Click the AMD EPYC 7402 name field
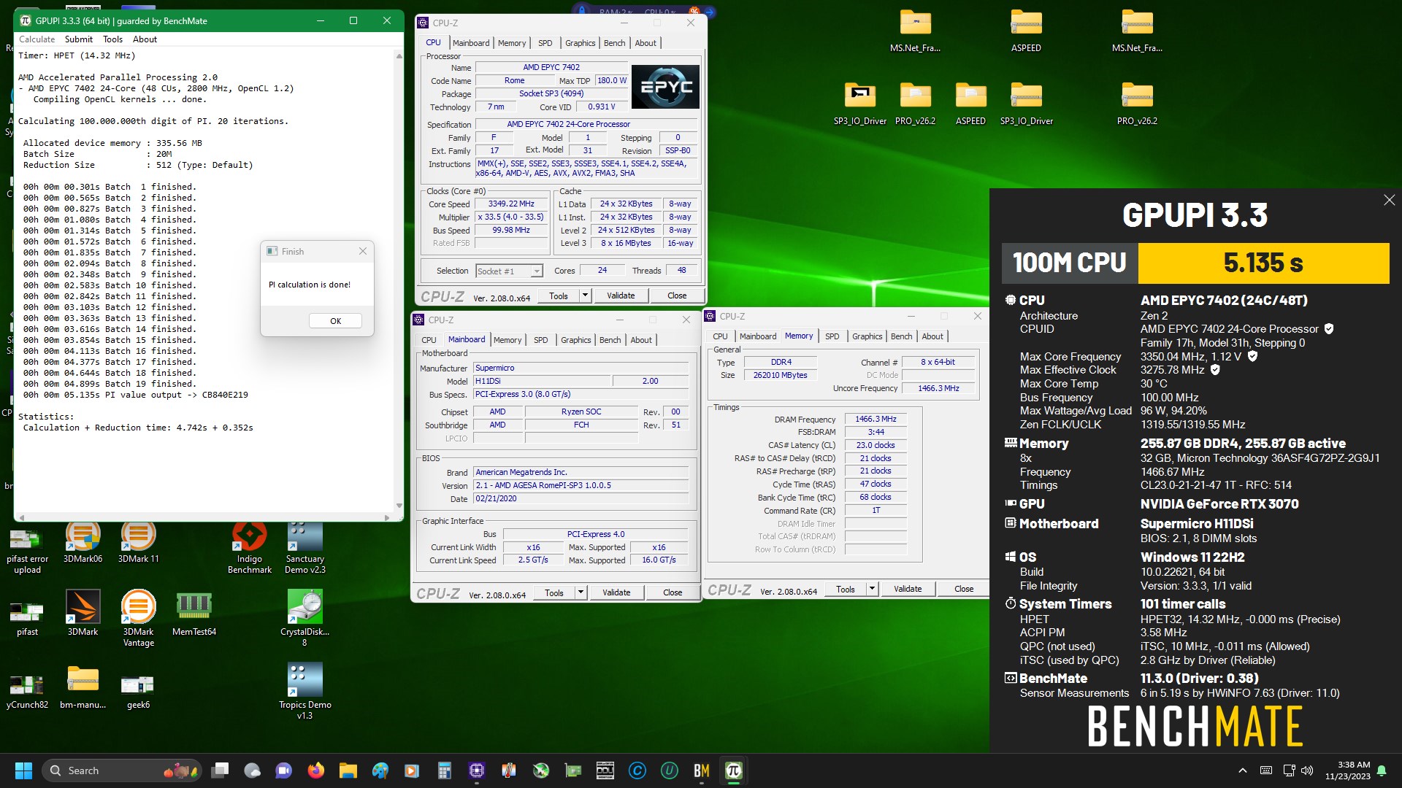Screen dimensions: 1402x788 tap(551, 67)
